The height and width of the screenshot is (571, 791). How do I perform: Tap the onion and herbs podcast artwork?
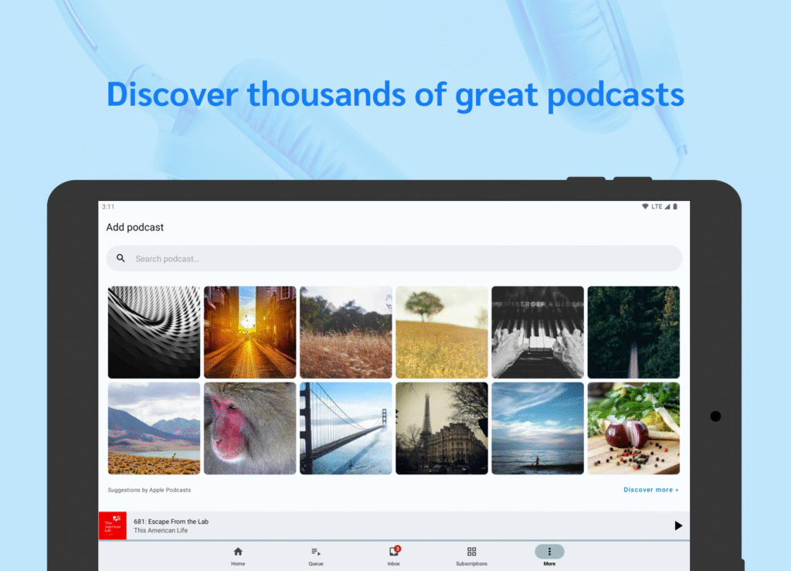pyautogui.click(x=633, y=427)
